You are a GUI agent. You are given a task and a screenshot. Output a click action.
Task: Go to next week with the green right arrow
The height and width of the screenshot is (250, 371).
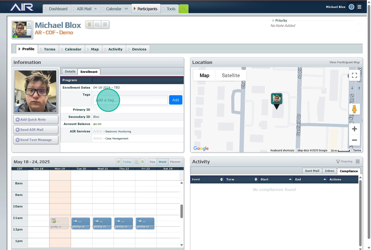pos(143,162)
